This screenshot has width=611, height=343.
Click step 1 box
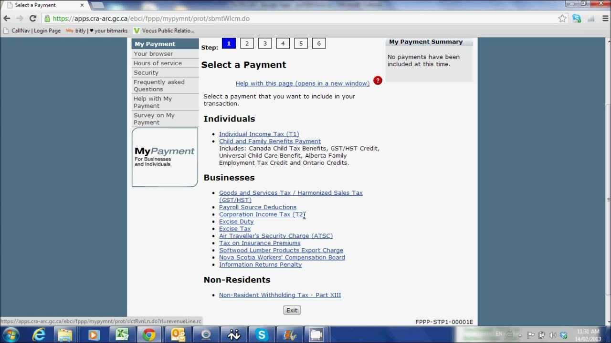click(x=229, y=43)
